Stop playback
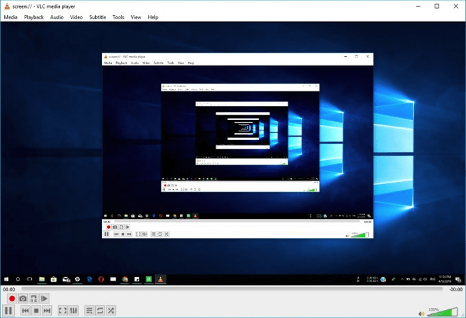The width and height of the screenshot is (466, 318). 36,311
